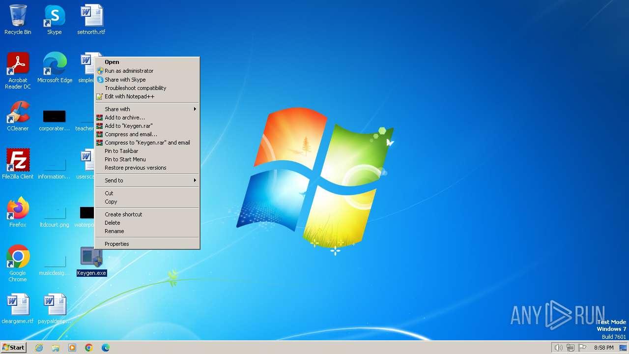Choose Copy in context menu
The height and width of the screenshot is (354, 629).
point(147,202)
